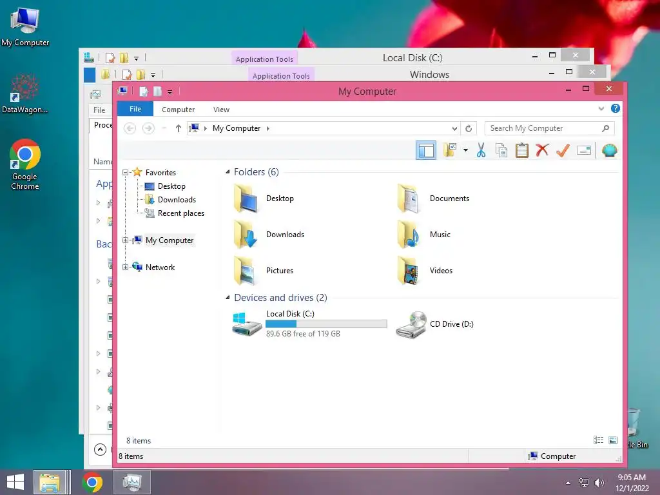Expand the ribbon using the chevron
This screenshot has width=660, height=495.
pyautogui.click(x=601, y=108)
